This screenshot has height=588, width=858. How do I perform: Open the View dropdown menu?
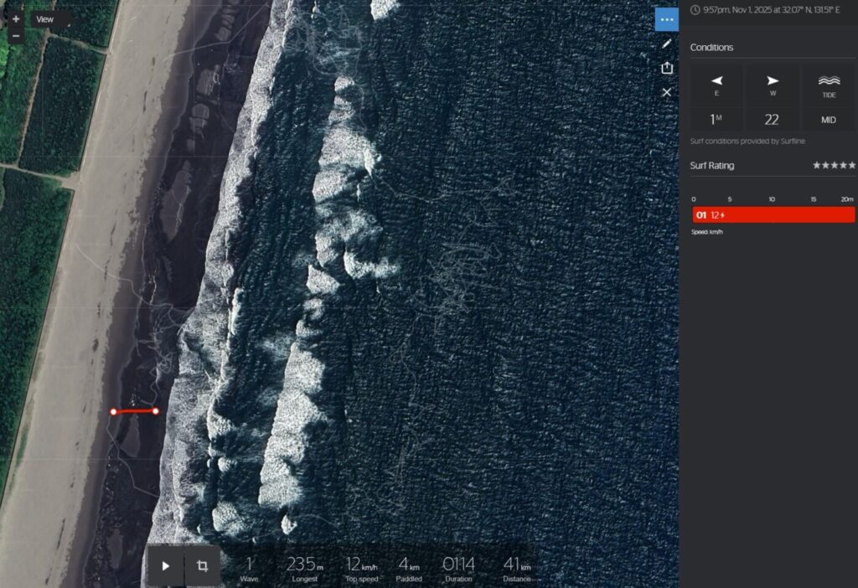pyautogui.click(x=45, y=19)
